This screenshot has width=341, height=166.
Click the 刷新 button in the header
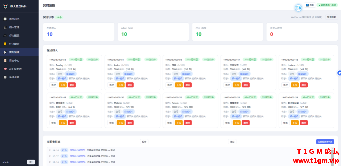click(310, 5)
